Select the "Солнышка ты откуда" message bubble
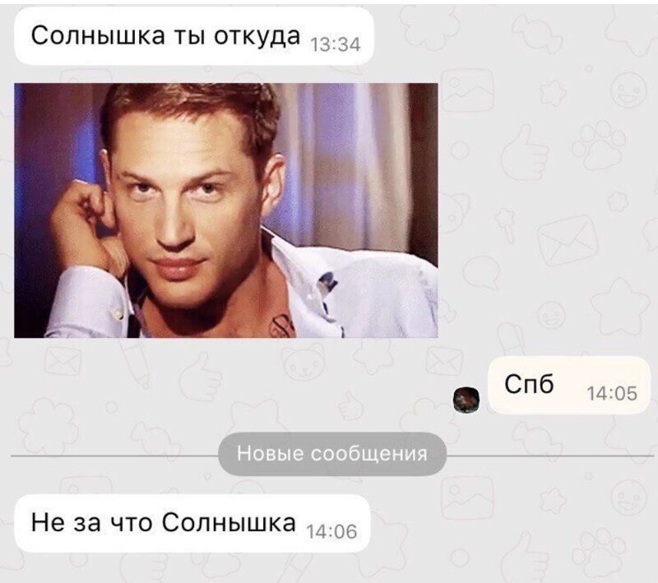The height and width of the screenshot is (583, 658). pyautogui.click(x=194, y=36)
